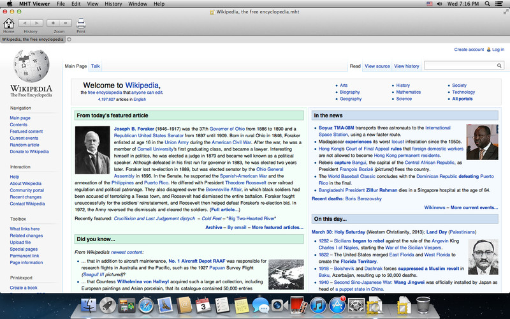Launch Safari from the dock

146,306
